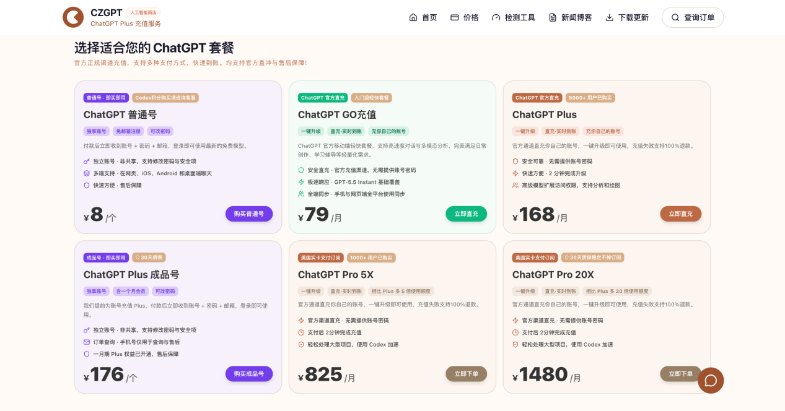The image size is (785, 411).
Task: Click the 美国实卡支付订阅 badge on Pro 5X
Action: pyautogui.click(x=320, y=257)
